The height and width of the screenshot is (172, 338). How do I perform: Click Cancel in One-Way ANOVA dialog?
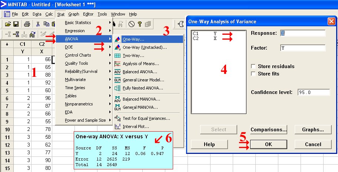313,144
